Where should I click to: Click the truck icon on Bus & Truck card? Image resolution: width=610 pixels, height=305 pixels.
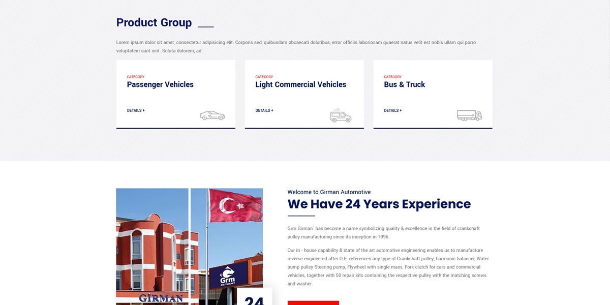point(469,115)
